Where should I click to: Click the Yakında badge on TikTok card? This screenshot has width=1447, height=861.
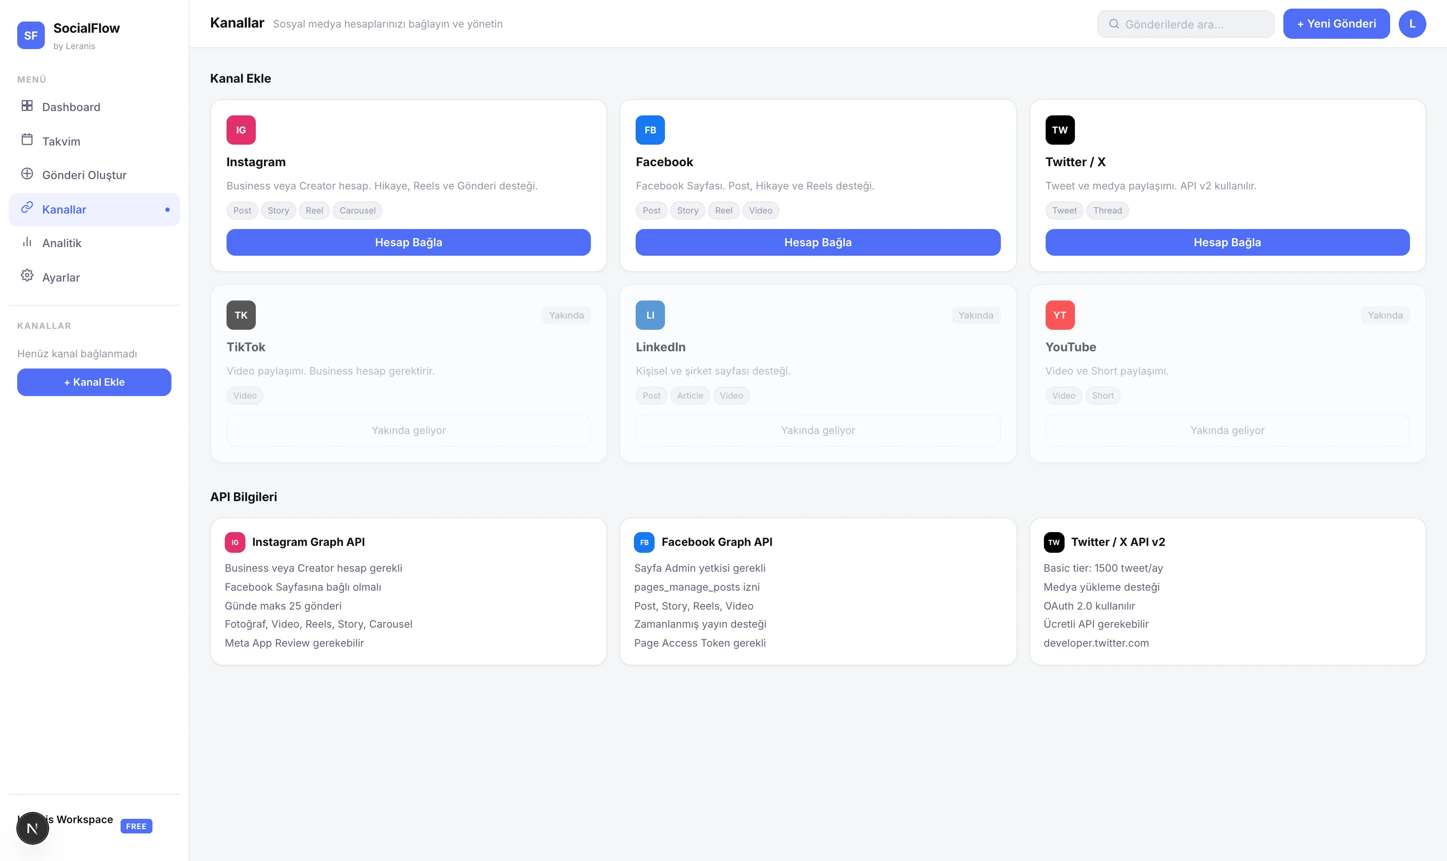point(566,315)
